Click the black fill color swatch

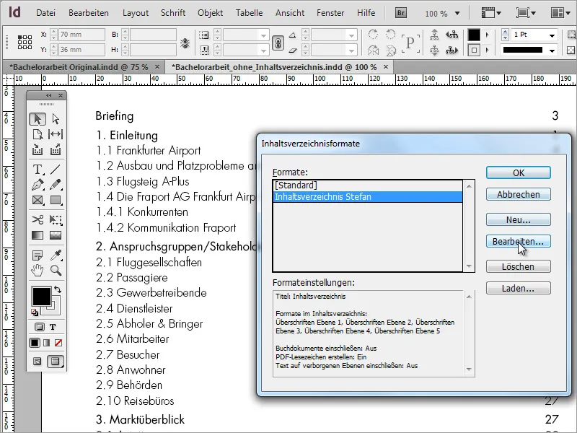click(42, 297)
